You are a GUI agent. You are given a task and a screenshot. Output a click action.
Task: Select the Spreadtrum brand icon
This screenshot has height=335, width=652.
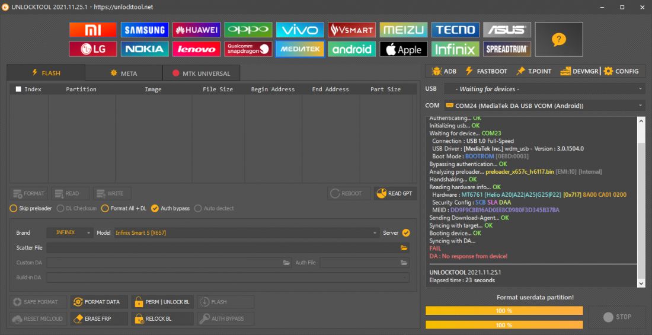point(507,49)
